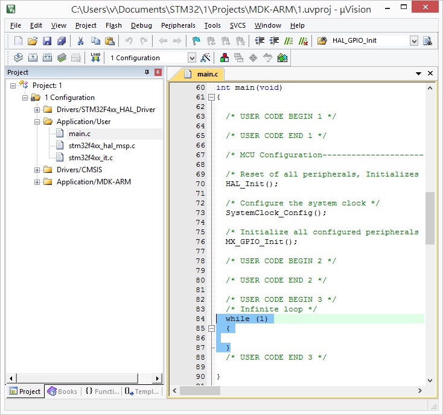The width and height of the screenshot is (443, 415).
Task: Translate current file icon
Action: [18, 58]
